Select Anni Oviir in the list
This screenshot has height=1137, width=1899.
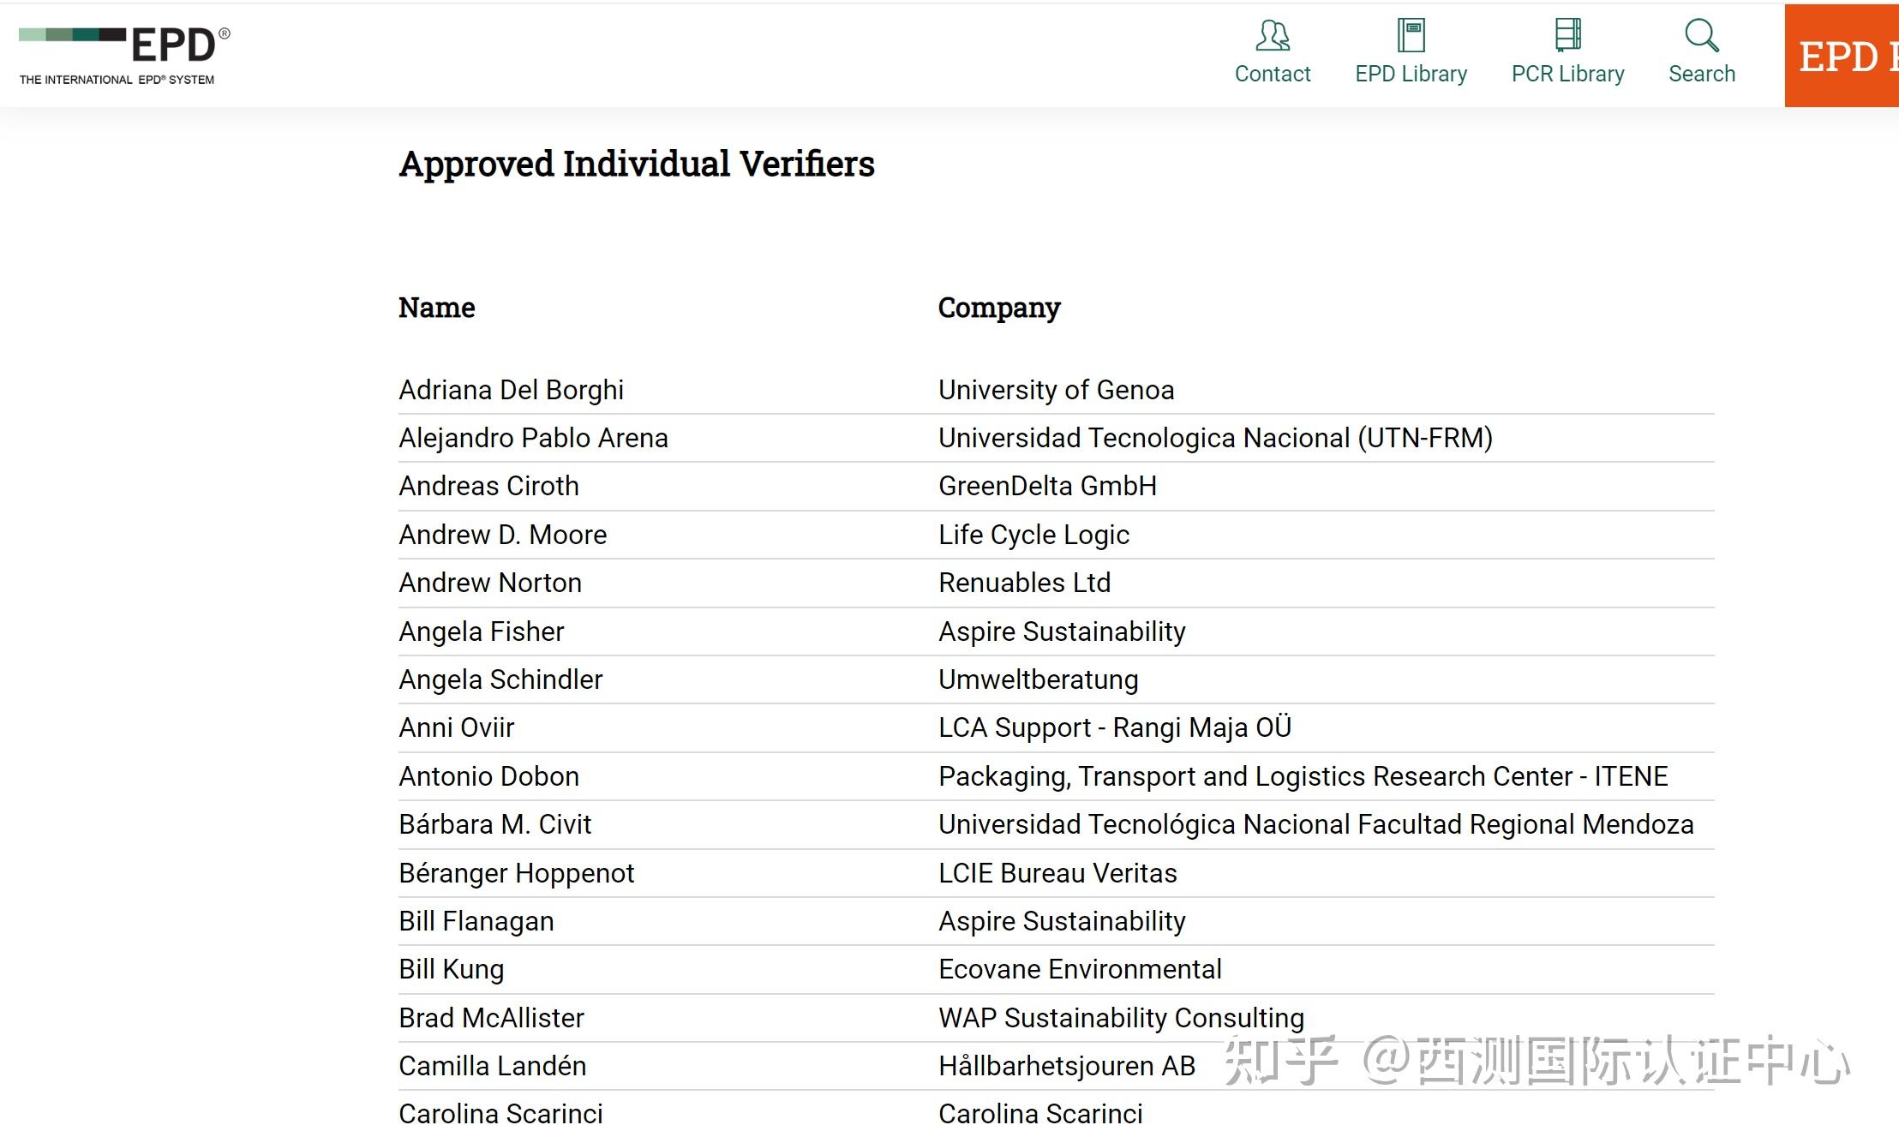pyautogui.click(x=456, y=727)
